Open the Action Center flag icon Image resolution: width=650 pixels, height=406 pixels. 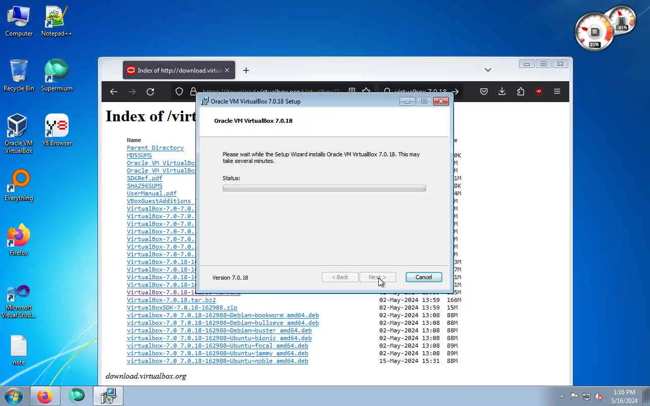[574, 396]
